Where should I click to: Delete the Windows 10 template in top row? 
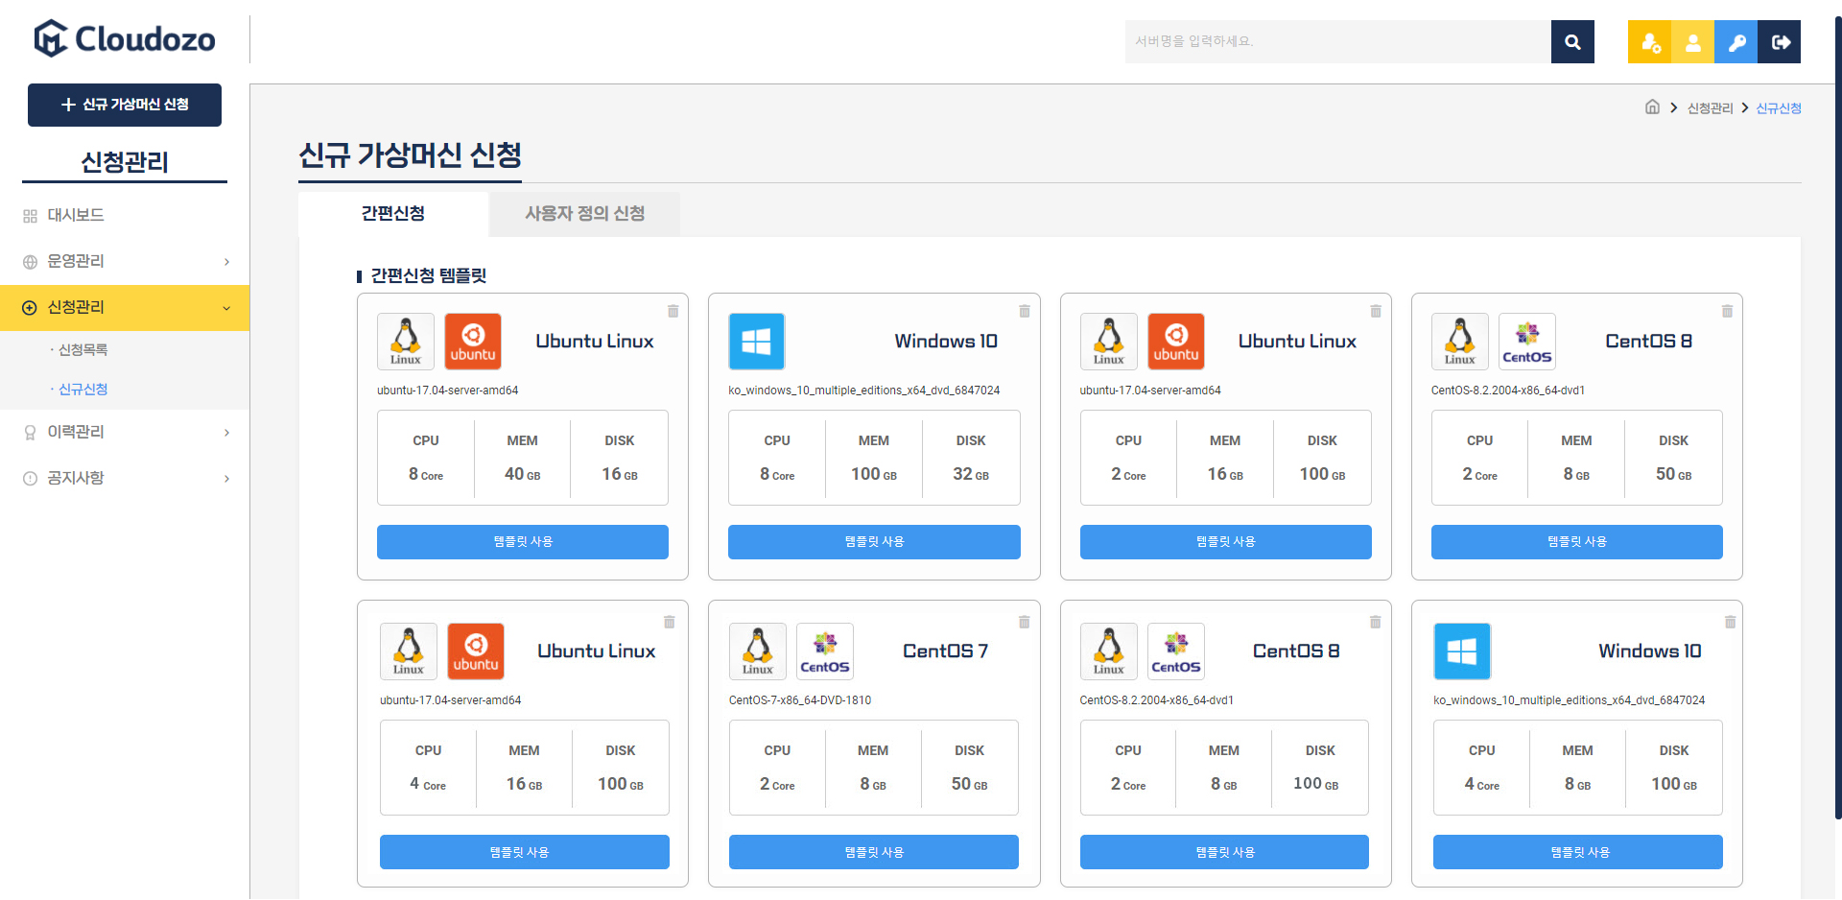pyautogui.click(x=1024, y=311)
